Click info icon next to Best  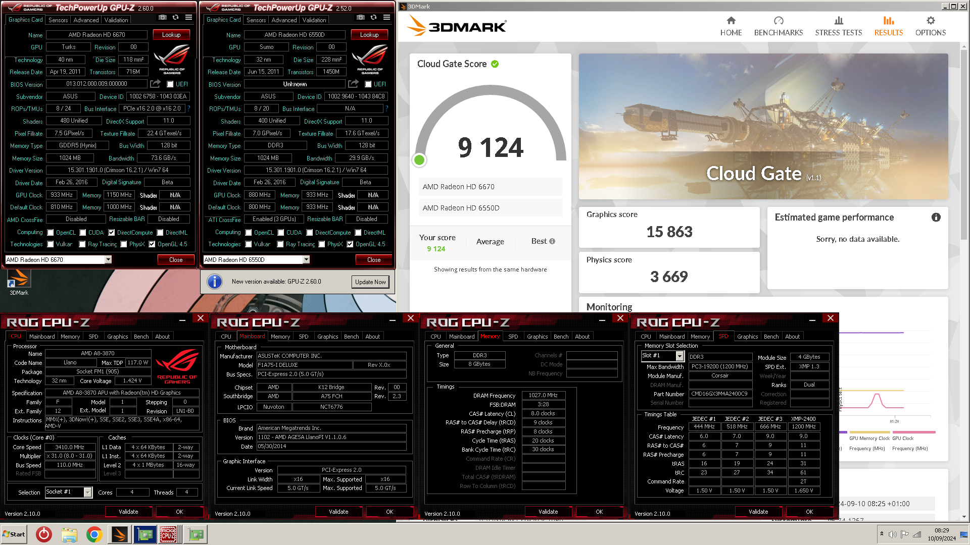coord(552,241)
